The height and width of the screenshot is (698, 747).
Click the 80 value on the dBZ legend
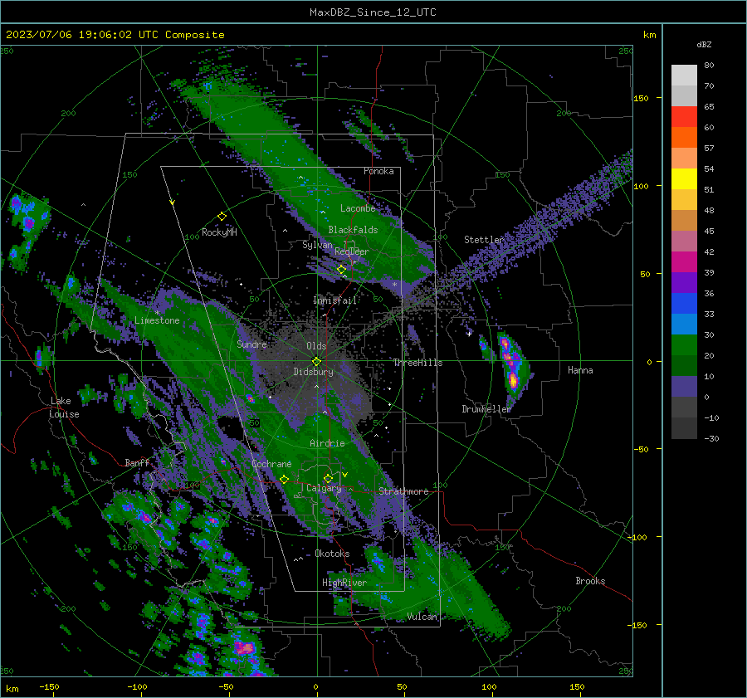click(x=709, y=66)
